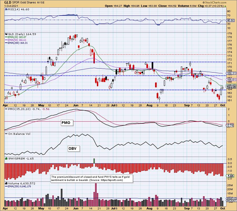Click the GLD (Daily) 164.59 legend
This screenshot has width=237, height=211.
22,34
